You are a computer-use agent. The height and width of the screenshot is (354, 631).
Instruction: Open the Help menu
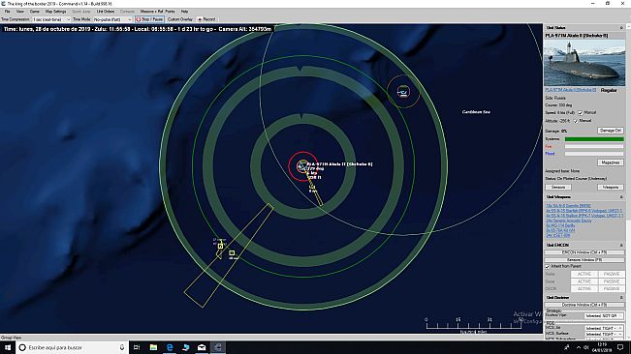pos(184,12)
